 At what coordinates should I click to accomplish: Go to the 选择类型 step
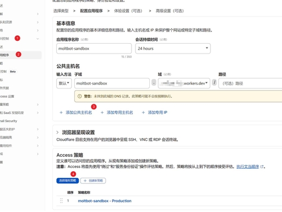pyautogui.click(x=61, y=11)
